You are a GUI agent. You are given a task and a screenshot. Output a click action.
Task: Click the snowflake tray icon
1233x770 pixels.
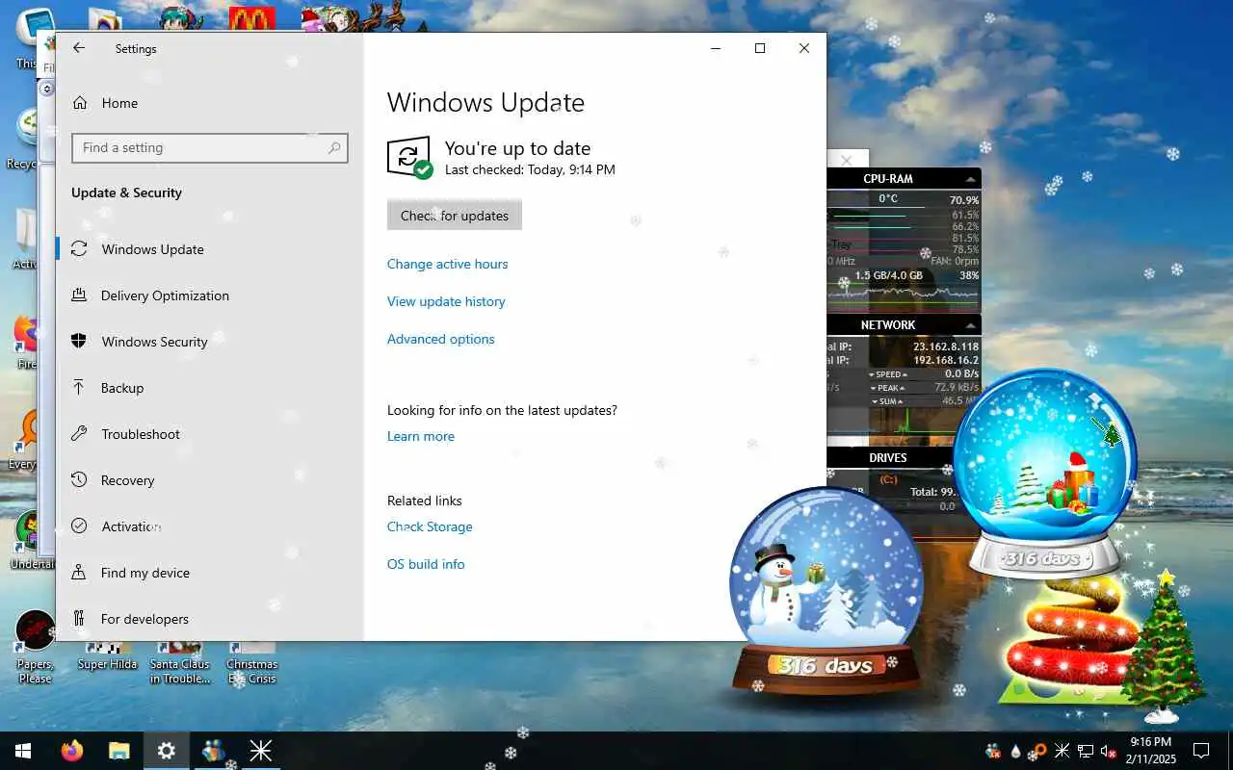[1062, 751]
